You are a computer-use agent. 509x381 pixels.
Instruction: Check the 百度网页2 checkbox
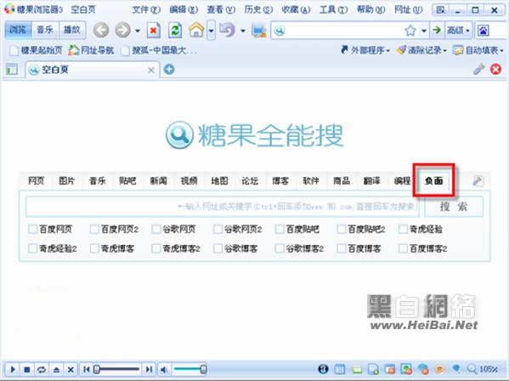tap(94, 230)
